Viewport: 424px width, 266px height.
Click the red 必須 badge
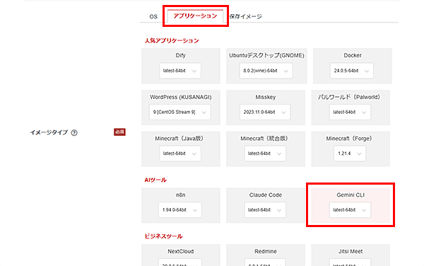click(119, 132)
